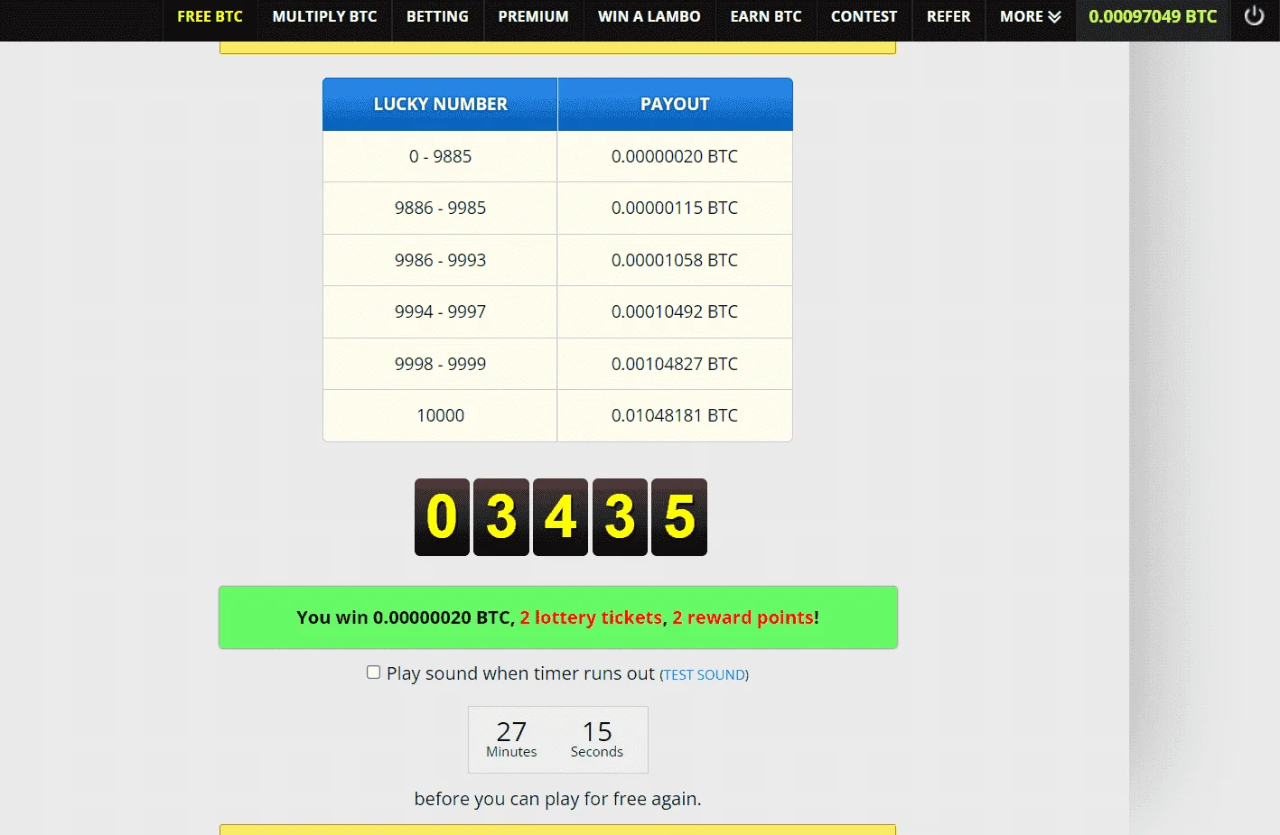Viewport: 1280px width, 835px height.
Task: Click the 0.00097049 BTC balance
Action: click(x=1153, y=17)
